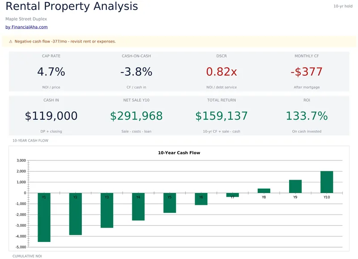The width and height of the screenshot is (358, 259).
Task: Click the negative cash flow warning message
Action: point(65,41)
